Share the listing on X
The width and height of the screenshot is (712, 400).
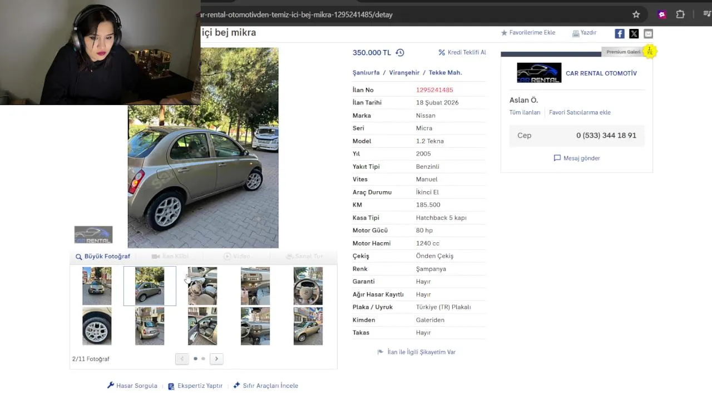tap(634, 34)
